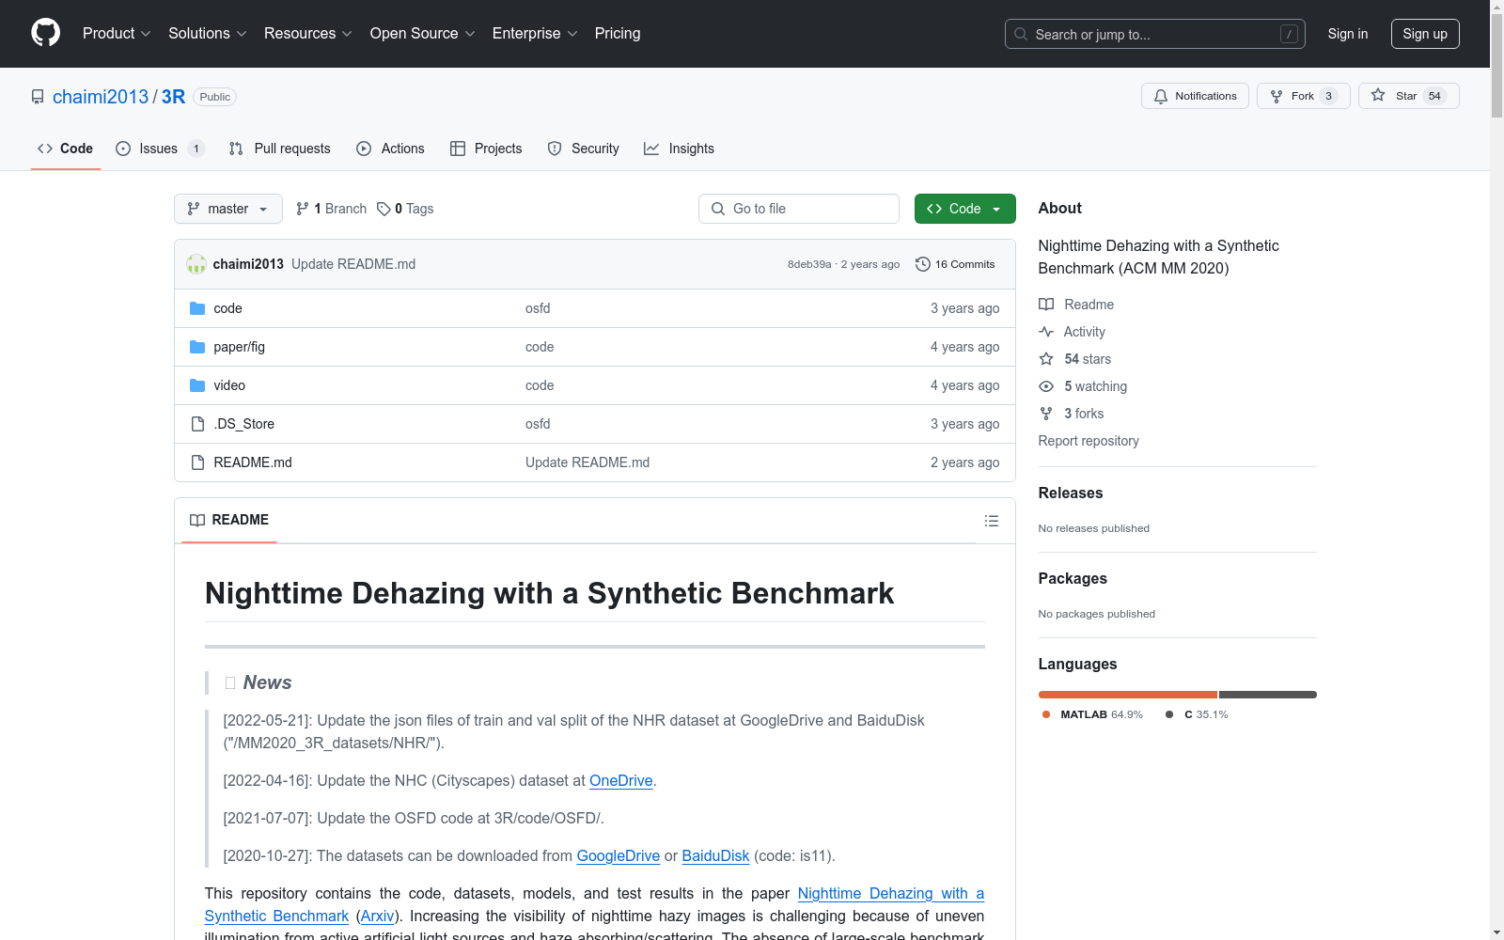
Task: Open commit history clock icon
Action: [x=923, y=264]
